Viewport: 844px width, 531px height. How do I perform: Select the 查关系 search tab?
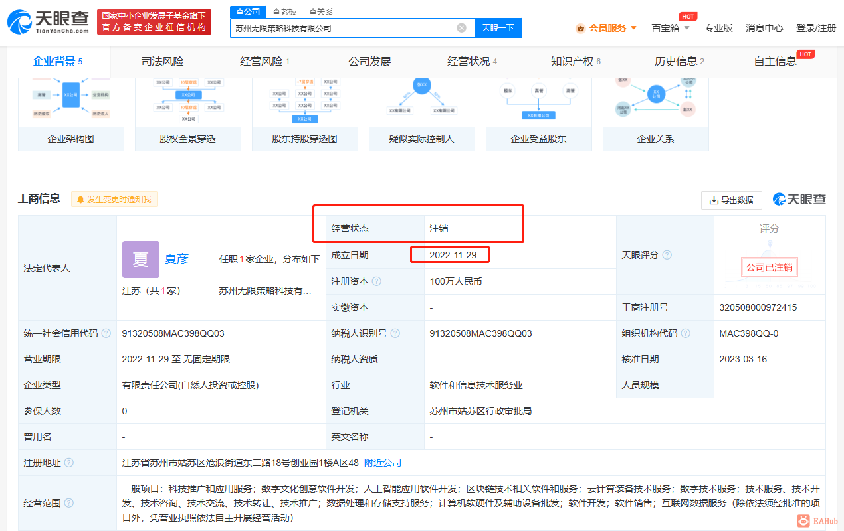(x=321, y=12)
